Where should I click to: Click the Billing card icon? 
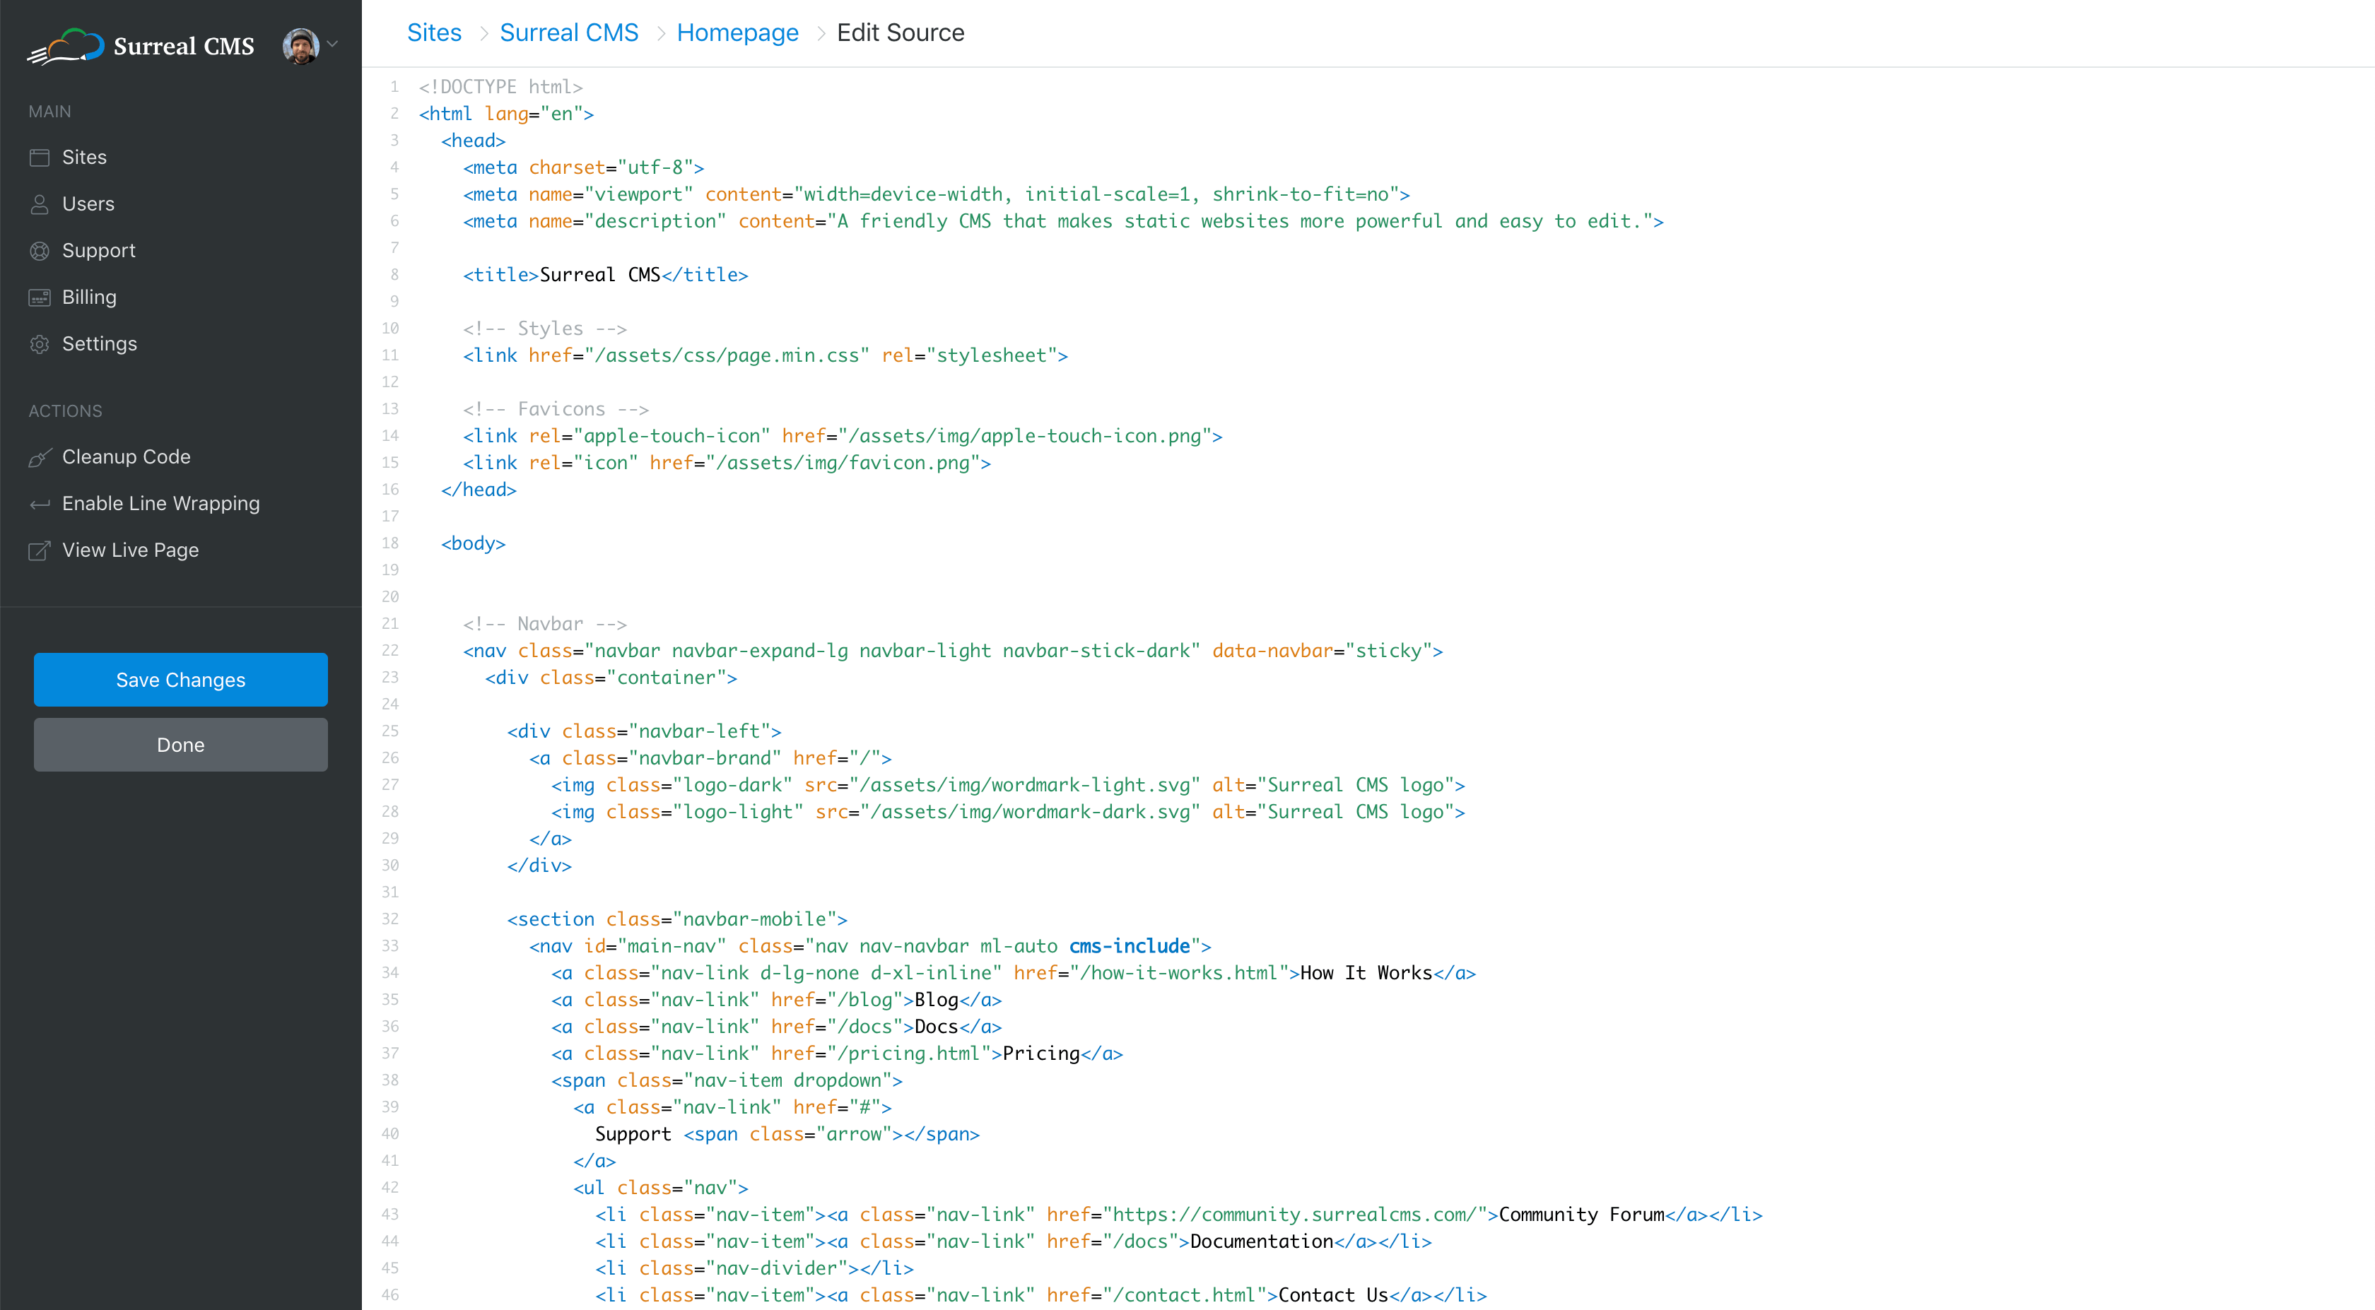click(39, 297)
